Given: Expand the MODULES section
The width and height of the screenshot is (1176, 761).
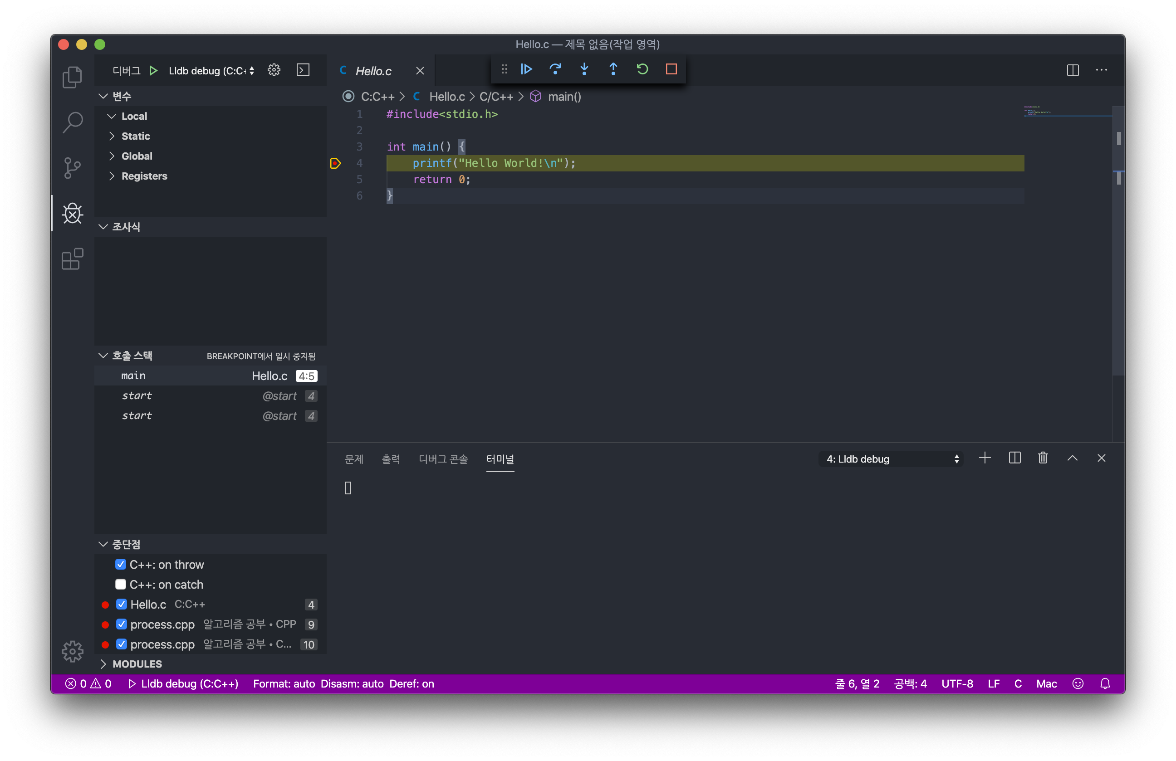Looking at the screenshot, I should pyautogui.click(x=137, y=664).
